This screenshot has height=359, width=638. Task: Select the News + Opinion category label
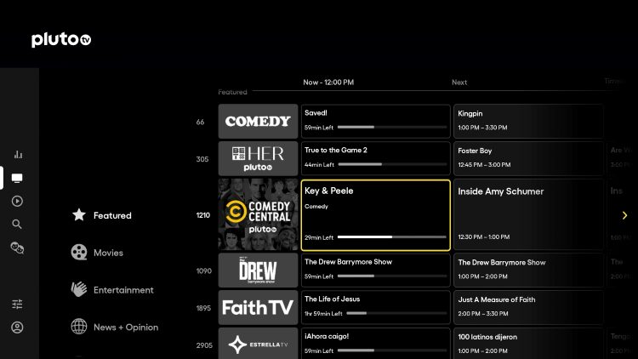126,328
